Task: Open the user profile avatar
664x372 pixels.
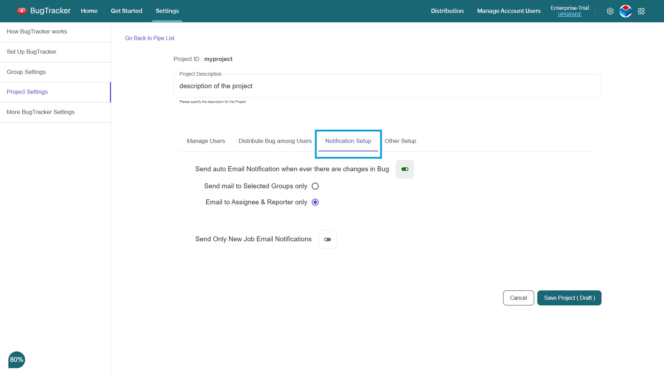Action: pos(625,11)
